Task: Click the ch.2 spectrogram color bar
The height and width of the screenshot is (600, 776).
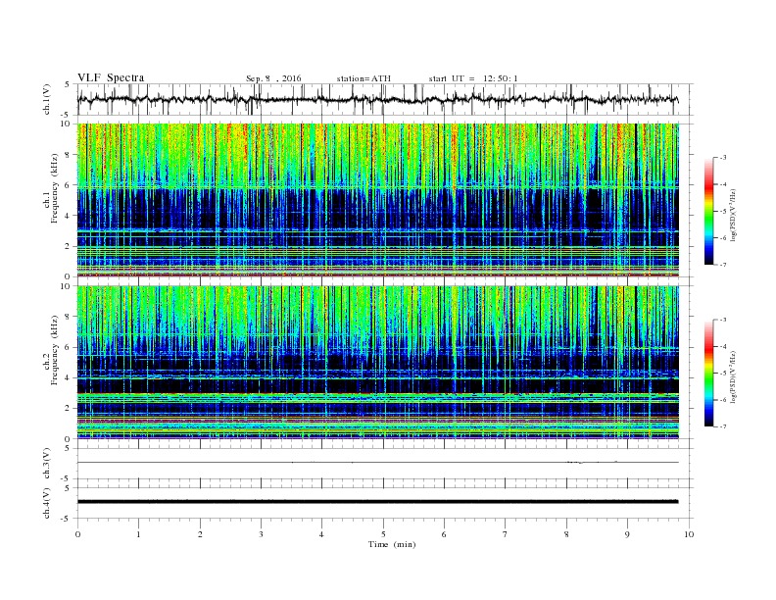Action: (x=708, y=374)
